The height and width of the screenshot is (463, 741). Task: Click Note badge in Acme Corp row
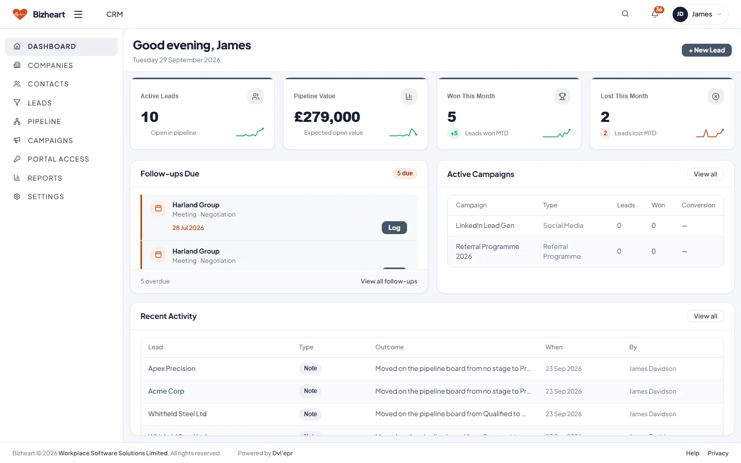[x=310, y=391]
